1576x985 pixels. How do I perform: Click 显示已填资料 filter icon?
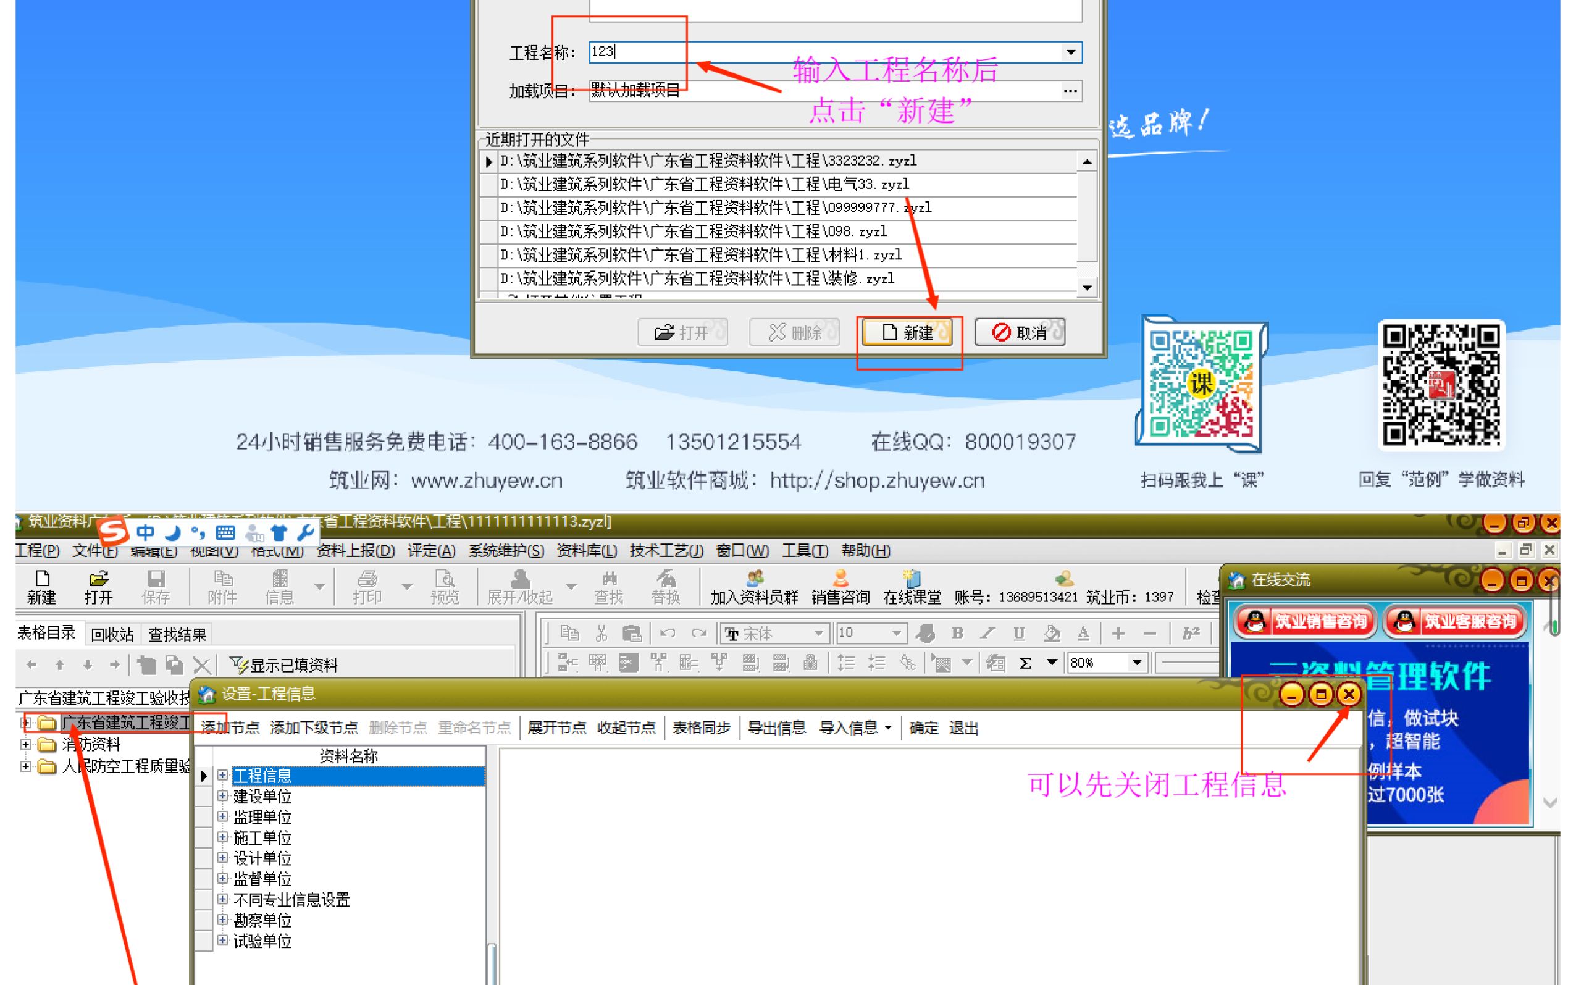(x=284, y=665)
